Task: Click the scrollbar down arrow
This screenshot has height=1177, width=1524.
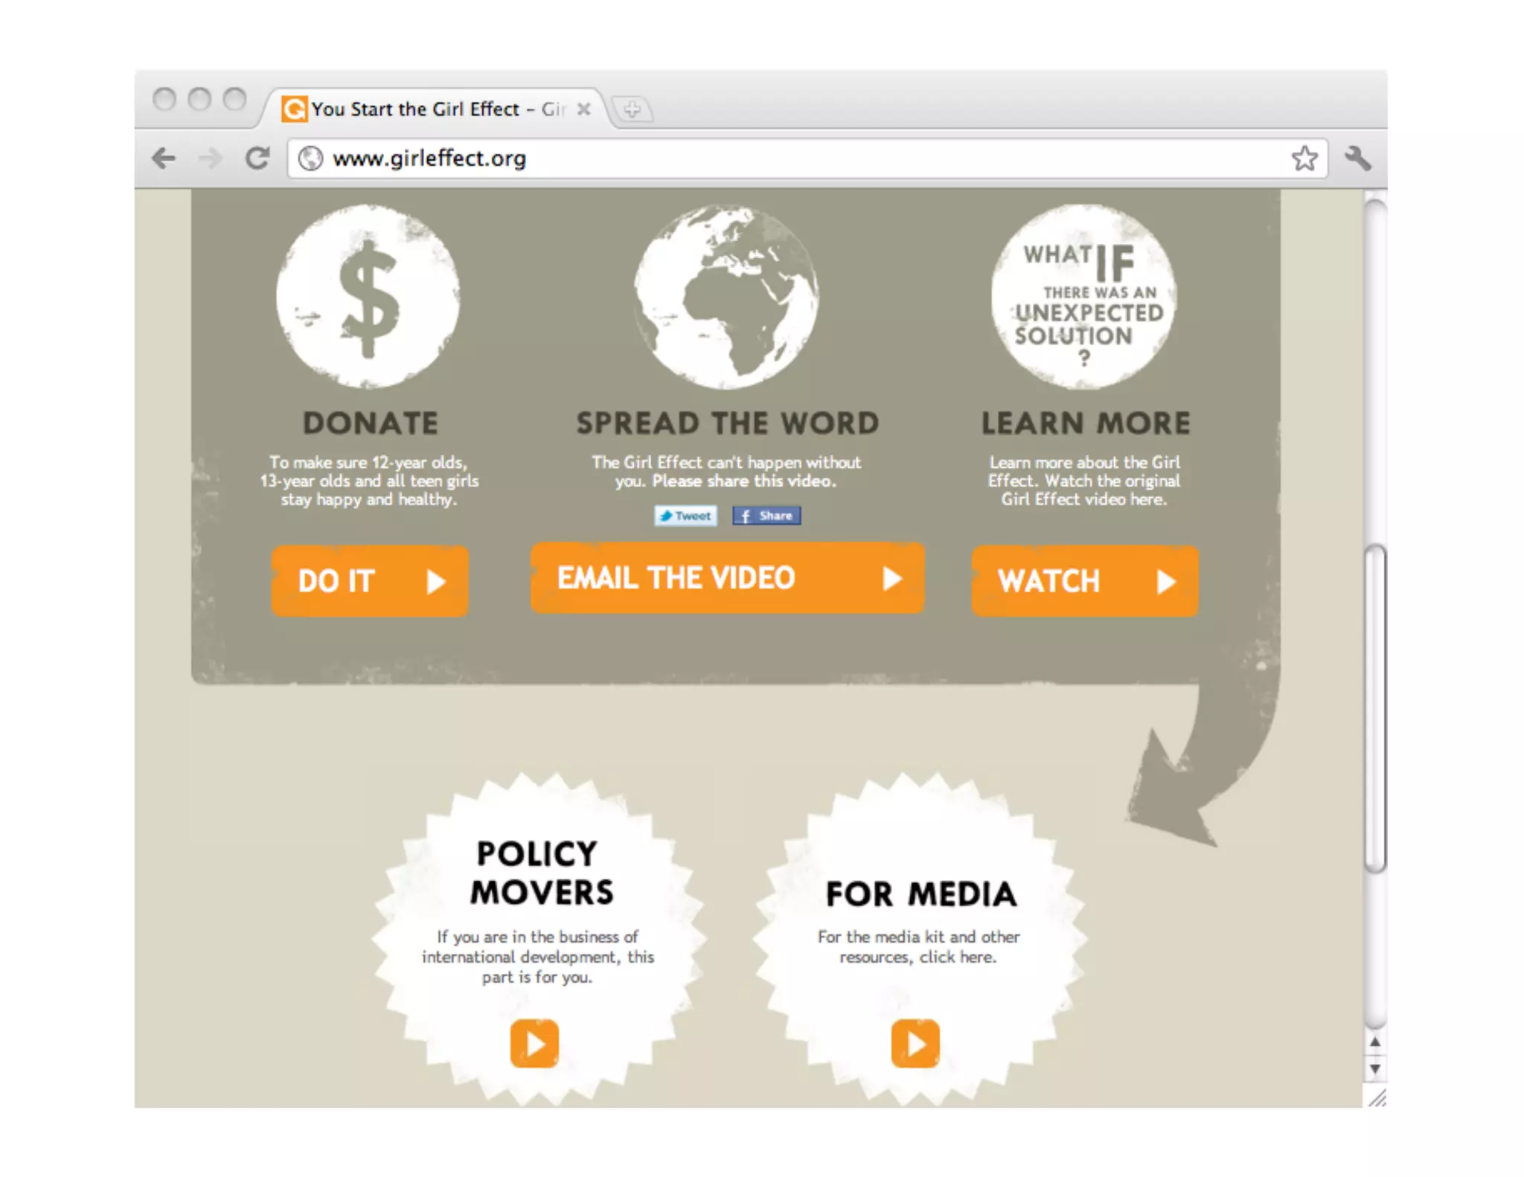Action: click(x=1374, y=1069)
